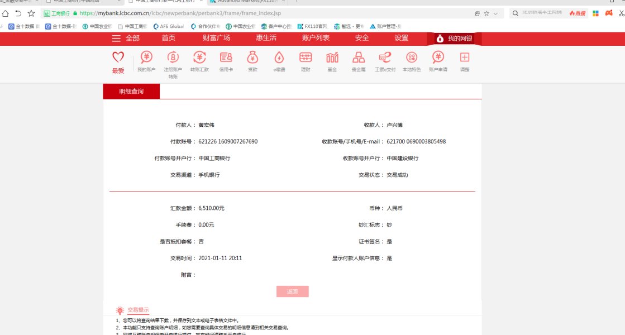Select handling fee 0.00元
This screenshot has width=625, height=335.
(x=206, y=225)
